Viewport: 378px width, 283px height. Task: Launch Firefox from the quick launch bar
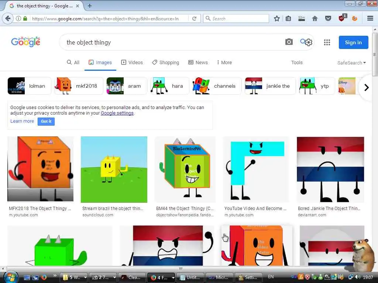pos(44,277)
